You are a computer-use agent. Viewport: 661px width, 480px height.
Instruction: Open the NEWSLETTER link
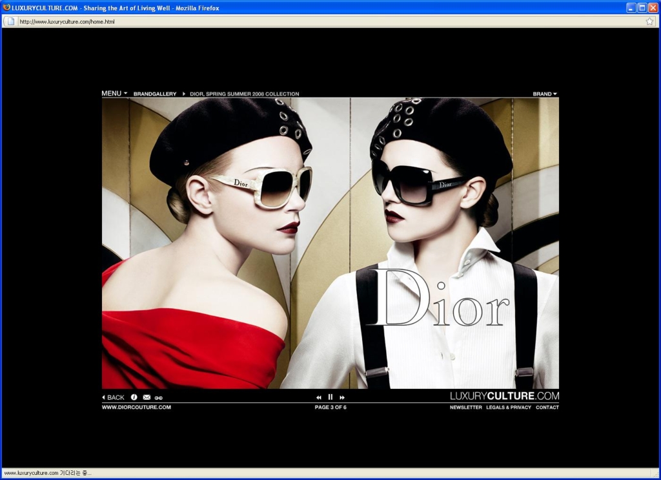click(465, 407)
